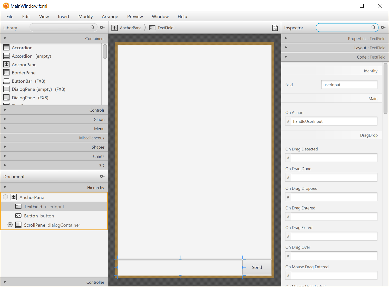Expand the ScrollPane dialogContainer node

[x=10, y=225]
